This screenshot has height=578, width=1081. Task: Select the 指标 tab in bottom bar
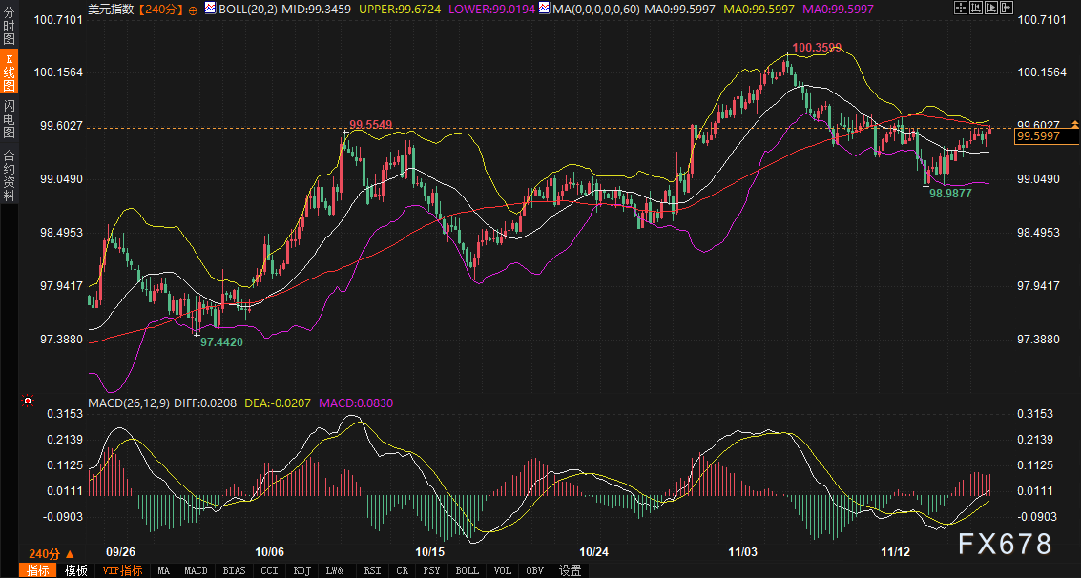[39, 570]
